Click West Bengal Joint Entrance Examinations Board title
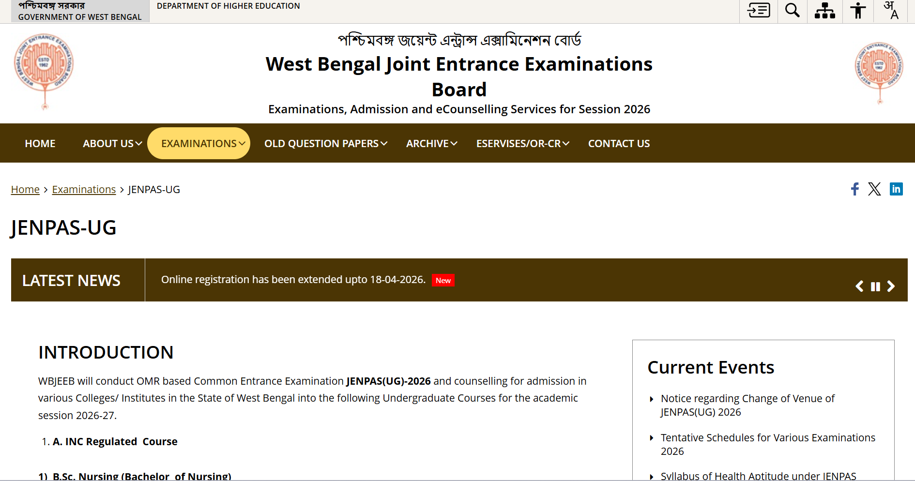The width and height of the screenshot is (915, 481). (x=459, y=77)
